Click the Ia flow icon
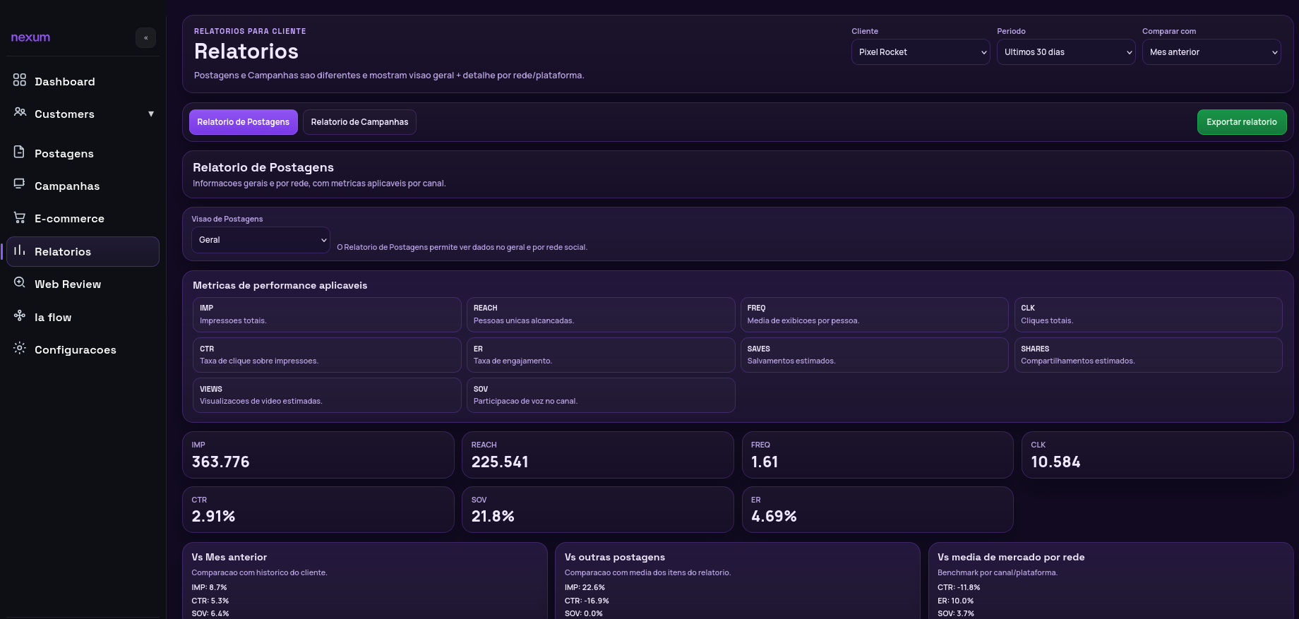Image resolution: width=1299 pixels, height=619 pixels. point(20,316)
